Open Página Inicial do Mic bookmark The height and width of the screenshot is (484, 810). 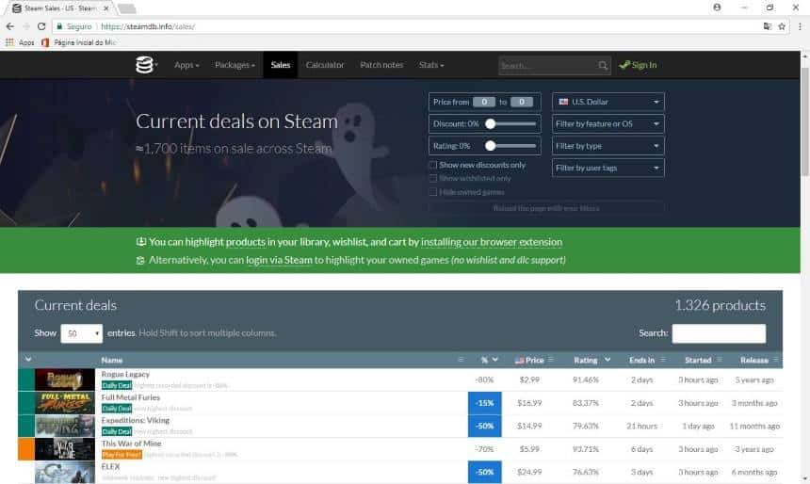pyautogui.click(x=79, y=42)
